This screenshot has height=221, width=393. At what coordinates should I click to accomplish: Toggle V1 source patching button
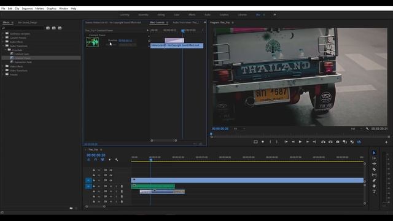coord(88,180)
